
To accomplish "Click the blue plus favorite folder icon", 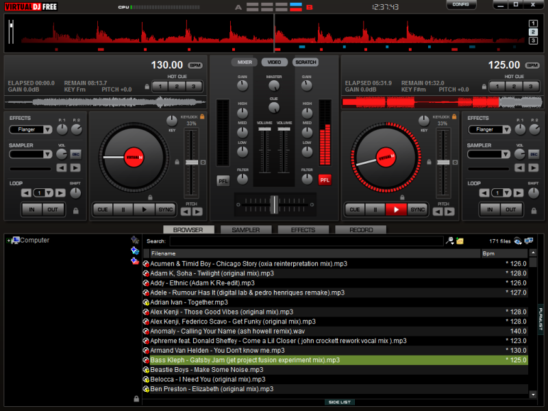I will (x=134, y=251).
